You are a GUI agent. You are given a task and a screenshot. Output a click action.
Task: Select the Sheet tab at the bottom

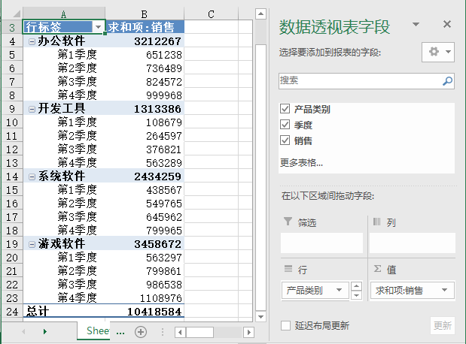96,331
